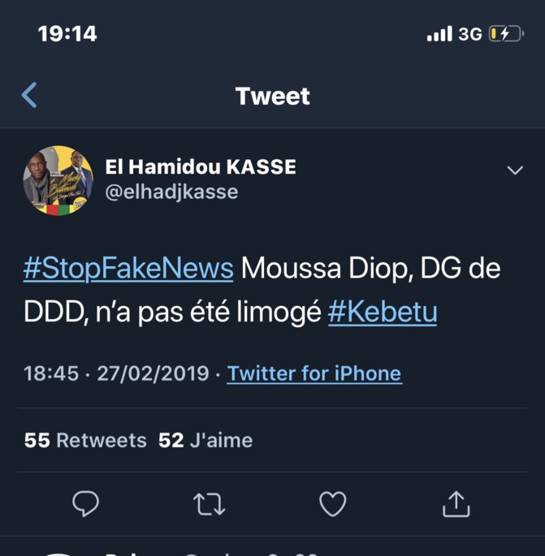545x556 pixels.
Task: Tap the Tweet header title
Action: 273,96
